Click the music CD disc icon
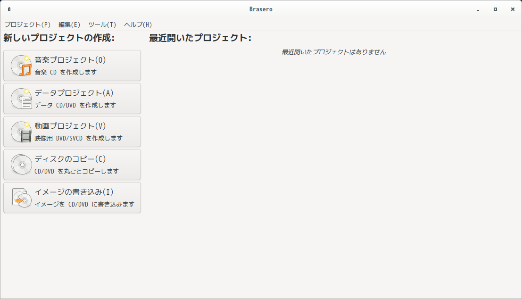 point(21,66)
